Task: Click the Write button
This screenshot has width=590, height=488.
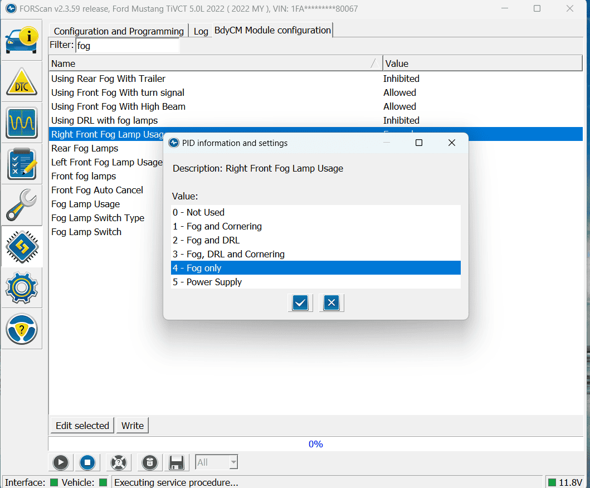Action: 133,426
